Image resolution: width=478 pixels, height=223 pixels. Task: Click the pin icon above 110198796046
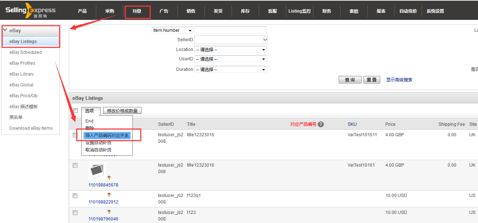coord(109,212)
